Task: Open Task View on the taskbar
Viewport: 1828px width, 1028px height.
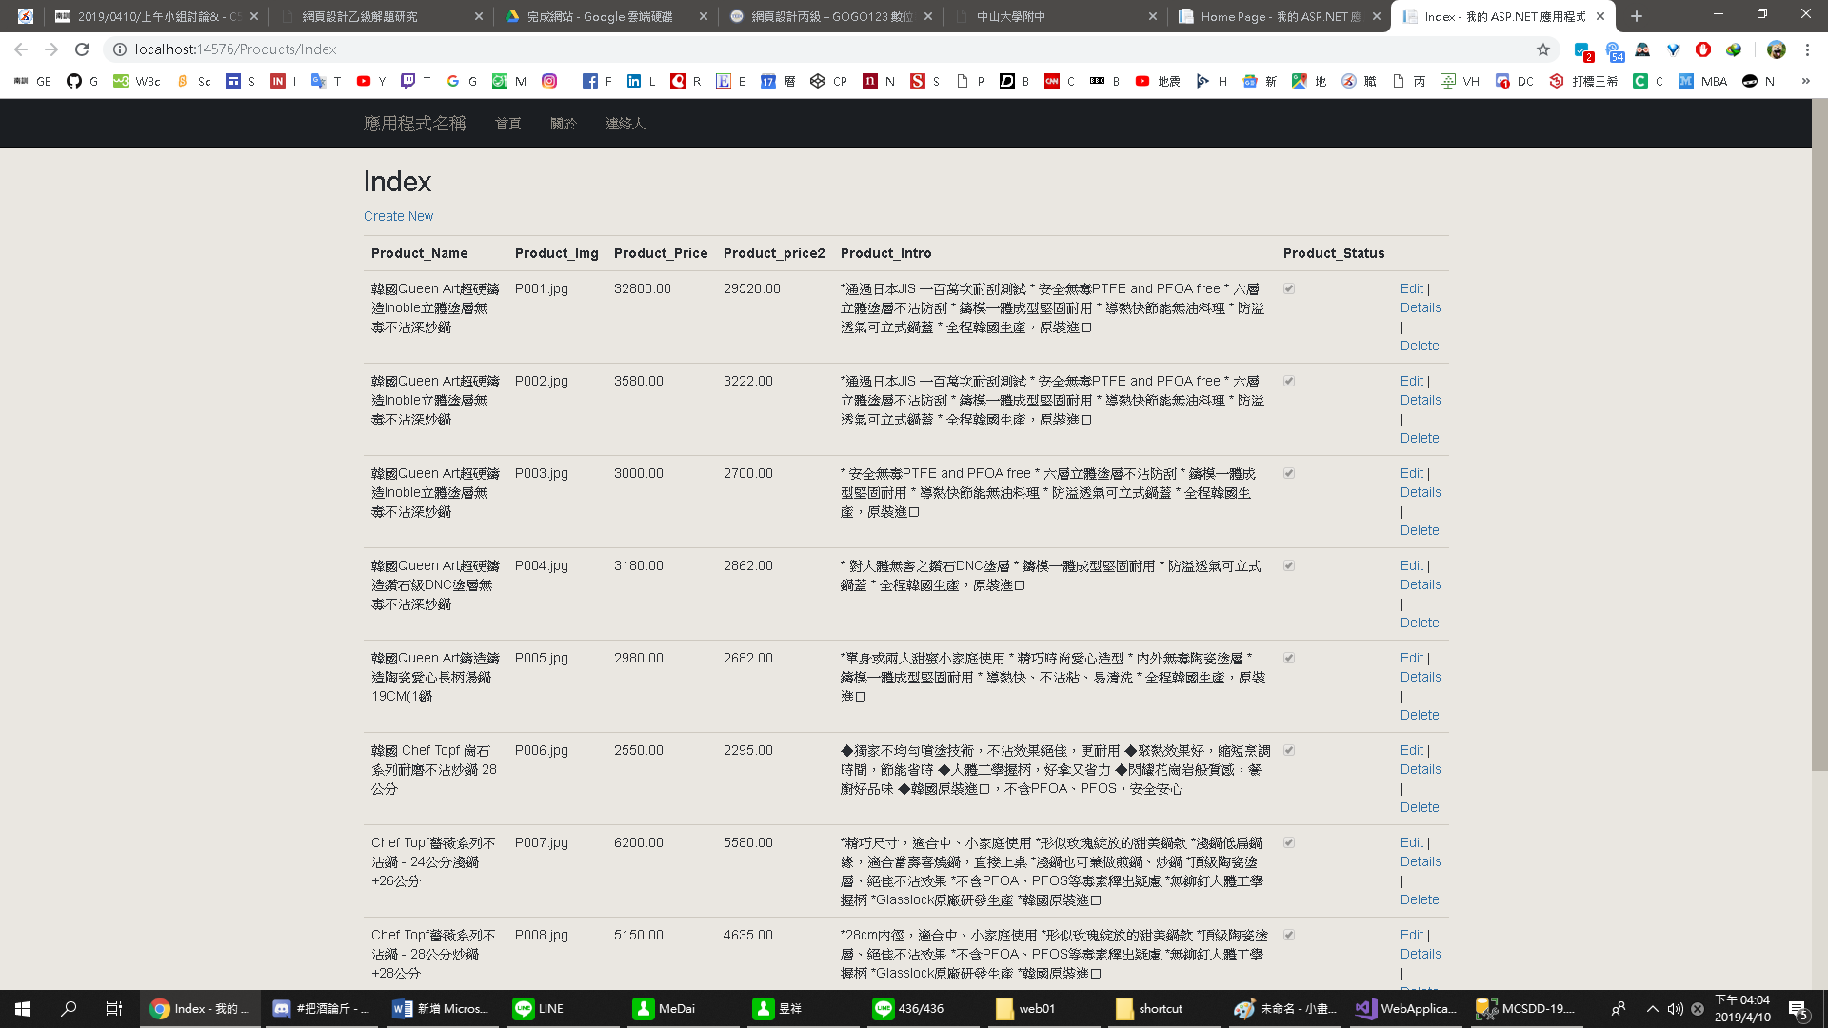Action: coord(114,1009)
